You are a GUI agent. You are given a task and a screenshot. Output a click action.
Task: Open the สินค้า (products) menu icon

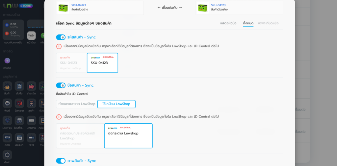(x=7, y=86)
